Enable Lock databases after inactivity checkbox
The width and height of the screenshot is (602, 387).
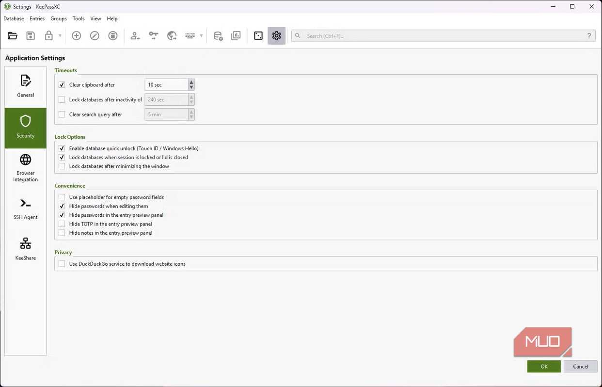62,99
